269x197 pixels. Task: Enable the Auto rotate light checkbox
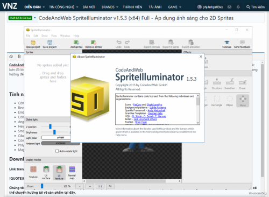pyautogui.click(x=57, y=151)
